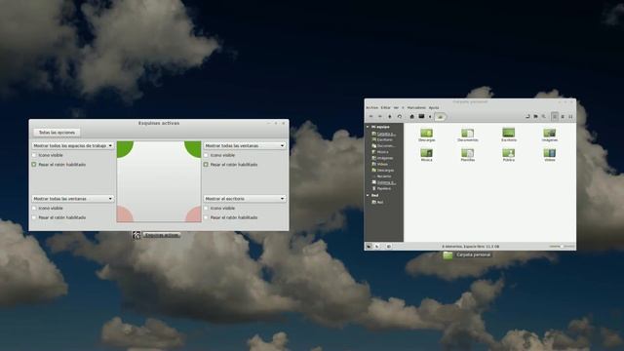Go up one folder level in file manager
Viewport: 624px width, 351px height.
[390, 116]
